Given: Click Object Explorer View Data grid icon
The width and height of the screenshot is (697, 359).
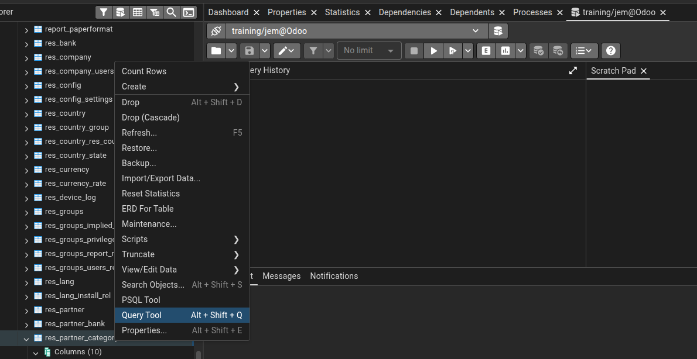Looking at the screenshot, I should [138, 12].
